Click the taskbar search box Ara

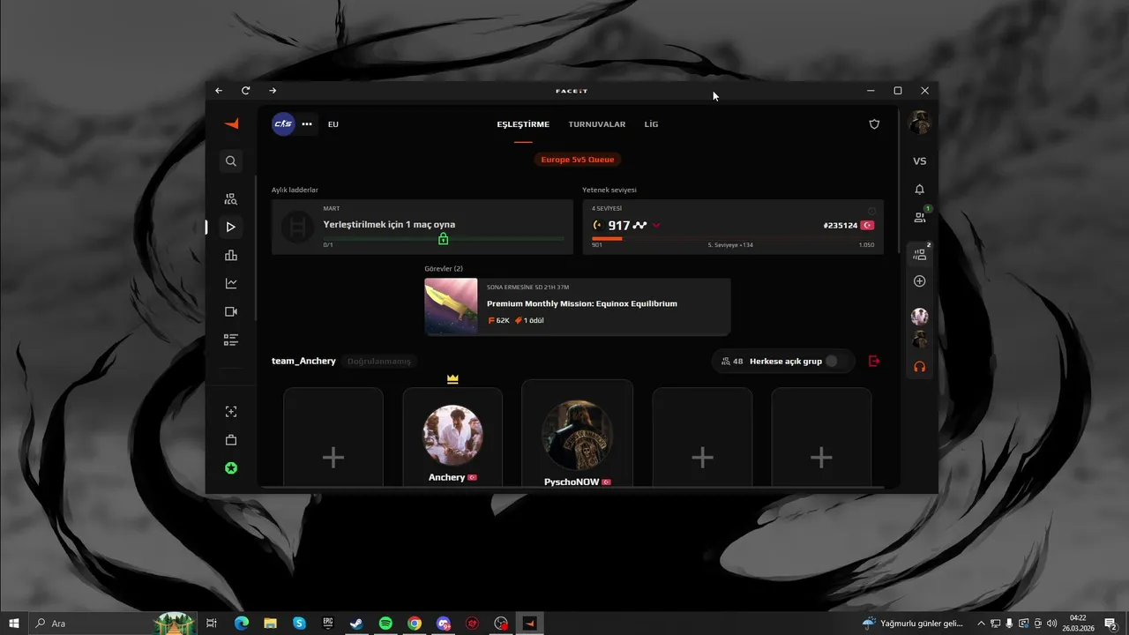tap(113, 624)
